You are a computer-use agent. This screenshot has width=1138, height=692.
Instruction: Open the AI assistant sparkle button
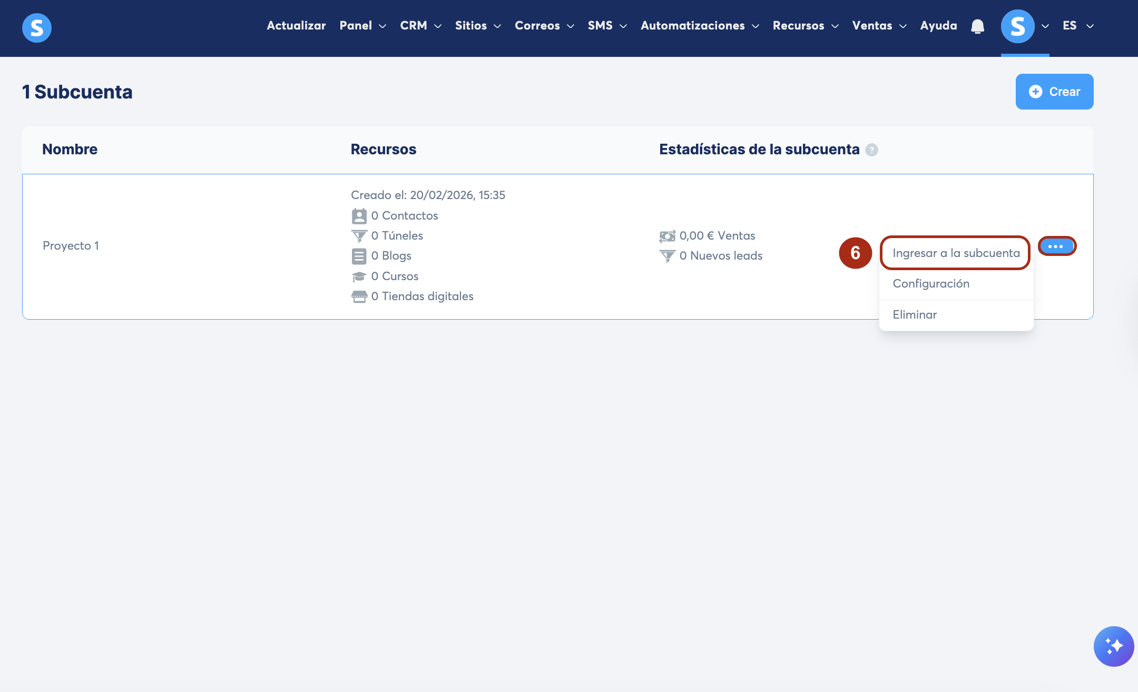pyautogui.click(x=1113, y=646)
